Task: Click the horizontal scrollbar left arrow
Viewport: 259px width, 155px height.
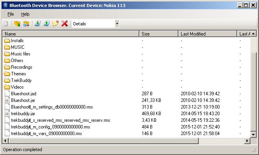Action: tap(5, 141)
